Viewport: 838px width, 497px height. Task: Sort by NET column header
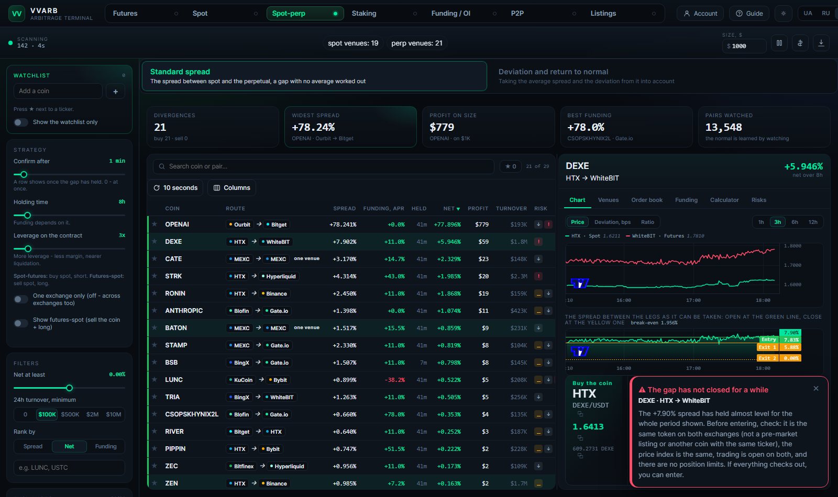point(451,209)
